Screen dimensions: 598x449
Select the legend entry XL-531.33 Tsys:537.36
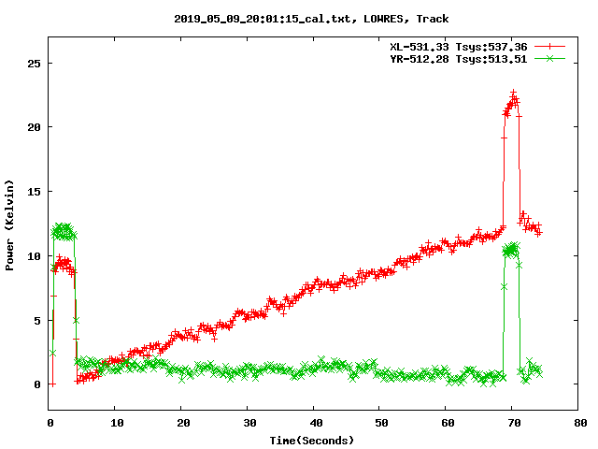pyautogui.click(x=459, y=47)
